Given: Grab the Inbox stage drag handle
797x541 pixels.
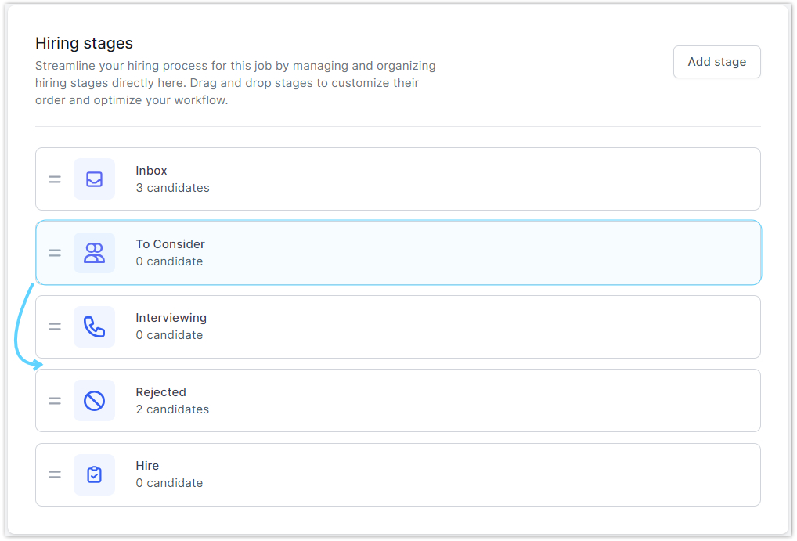Looking at the screenshot, I should pos(55,179).
